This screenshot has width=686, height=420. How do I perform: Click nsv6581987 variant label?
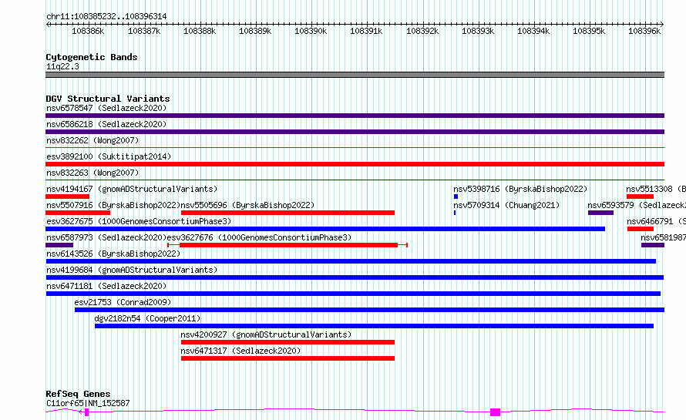[663, 237]
